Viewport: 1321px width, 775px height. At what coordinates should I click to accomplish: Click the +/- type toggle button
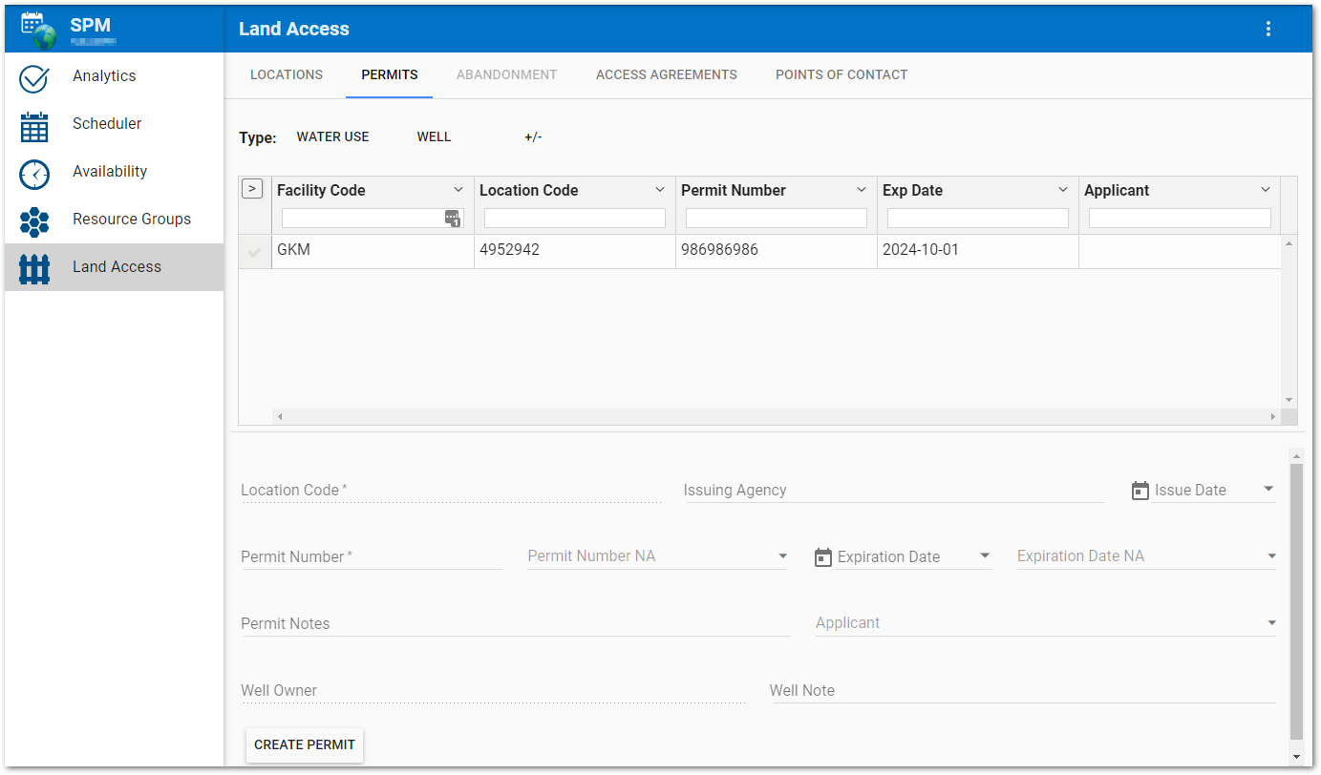533,137
